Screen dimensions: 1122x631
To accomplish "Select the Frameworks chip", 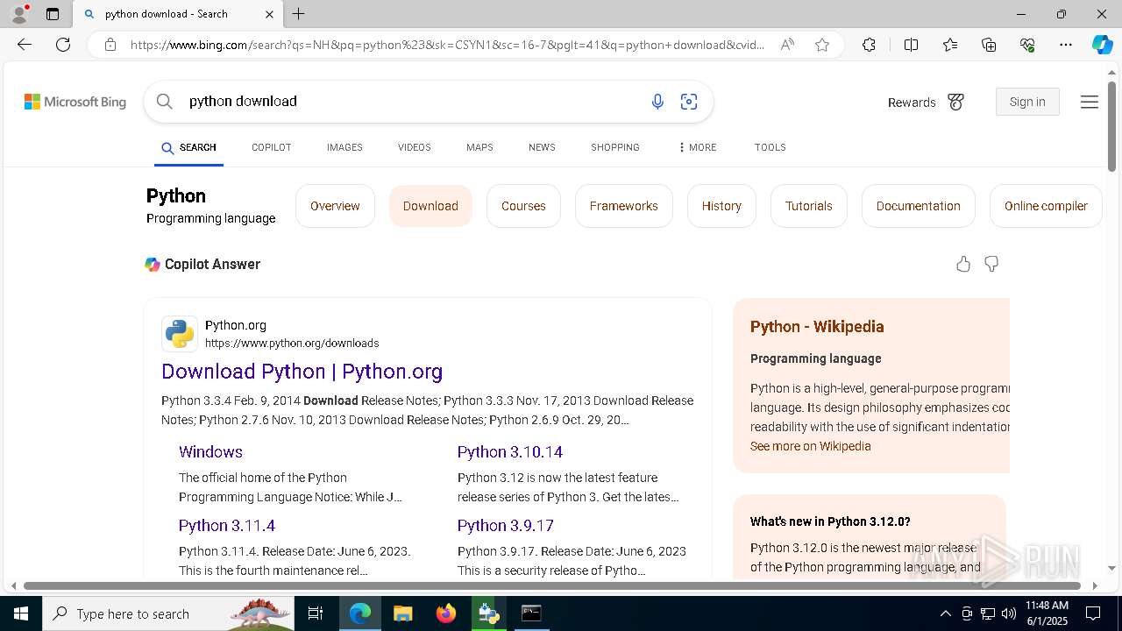I will coord(623,206).
